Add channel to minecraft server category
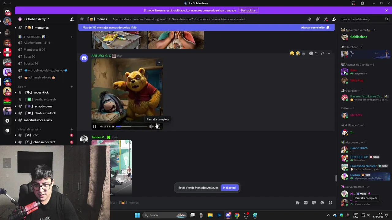 (x=72, y=129)
